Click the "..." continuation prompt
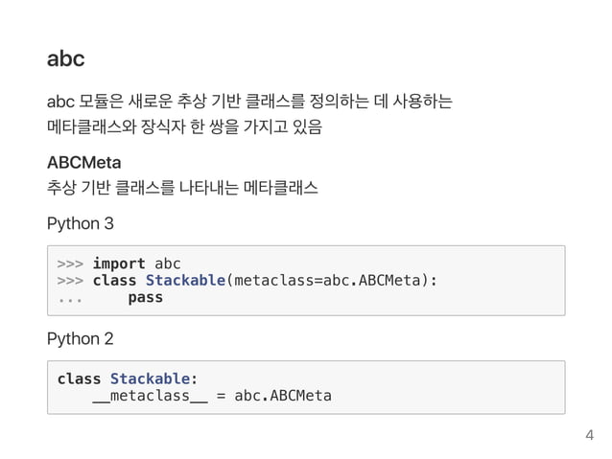The image size is (612, 459). tap(70, 300)
